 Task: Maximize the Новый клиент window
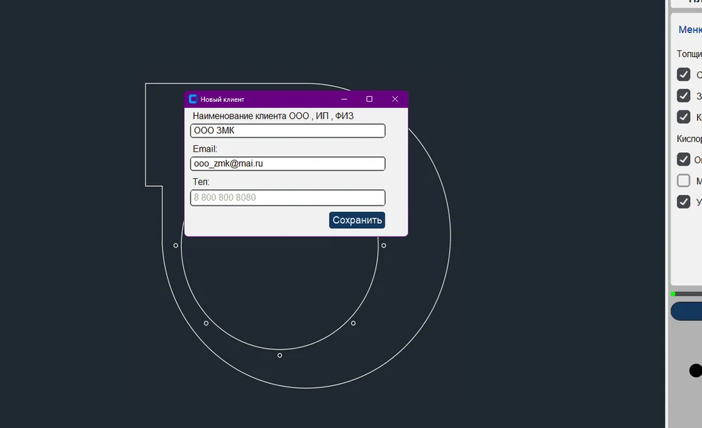point(369,100)
